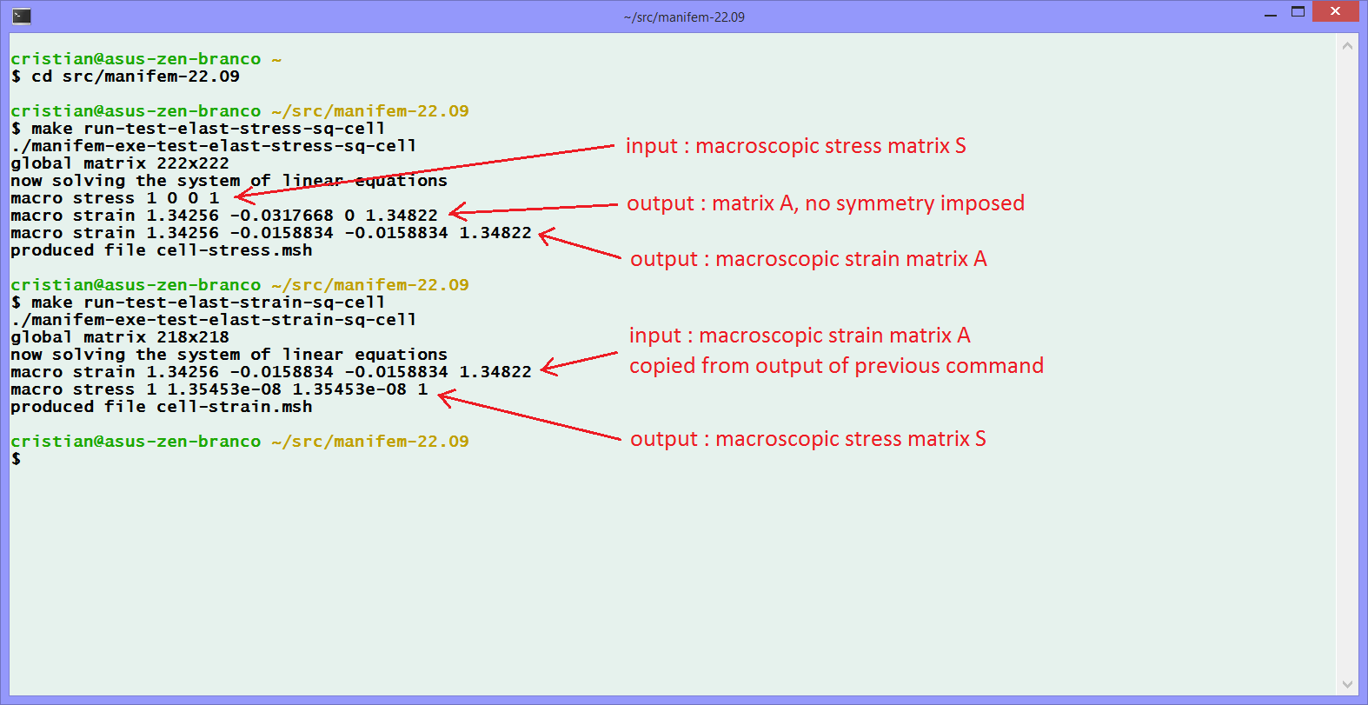Viewport: 1368px width, 705px height.
Task: Select 'make run-test-elast-stress-sq-cell' command line
Action: point(198,129)
